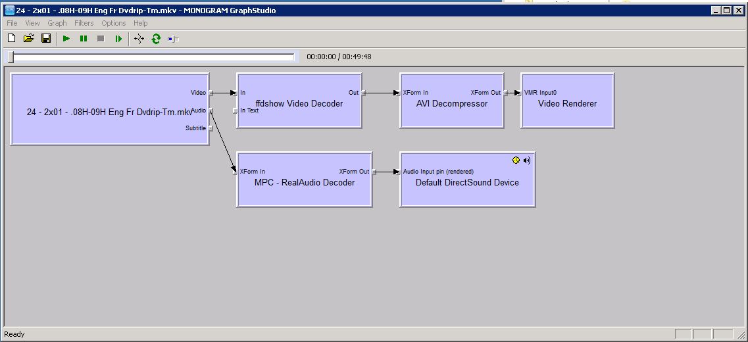Viewport: 748px width, 342px height.
Task: Select the MKV source file filter box
Action: coord(110,109)
